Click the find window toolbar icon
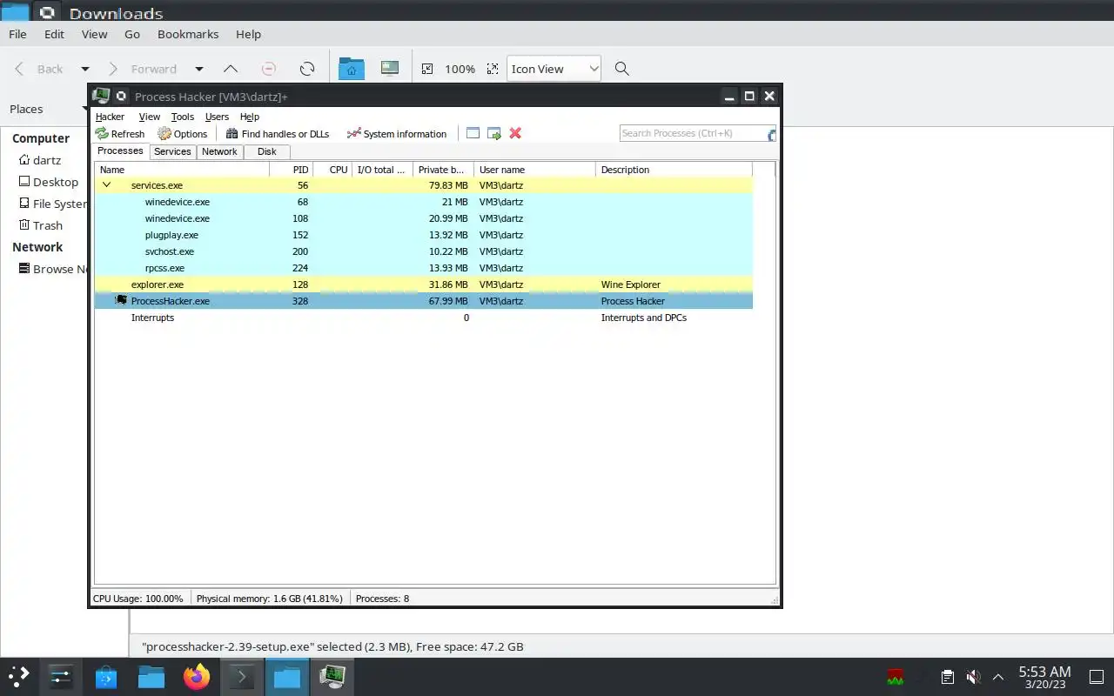The image size is (1114, 696). click(473, 133)
